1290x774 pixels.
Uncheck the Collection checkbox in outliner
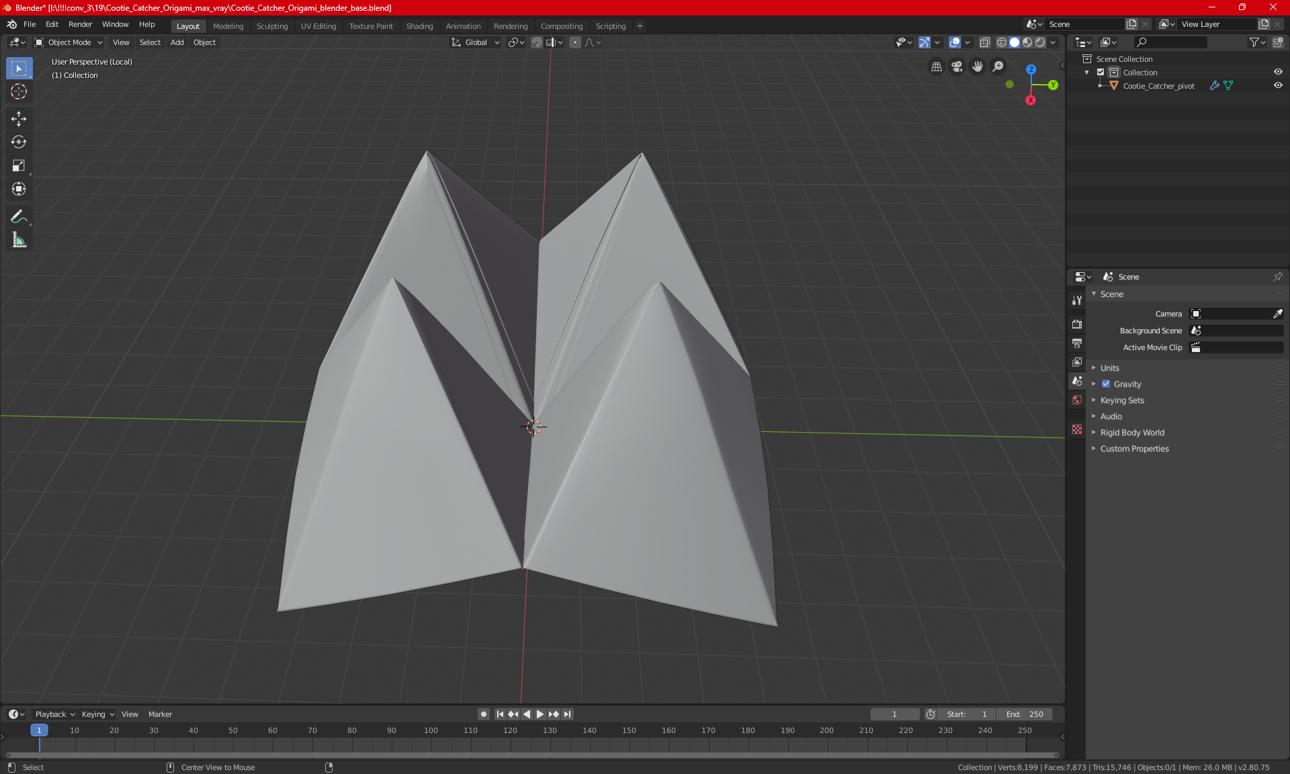(x=1101, y=72)
